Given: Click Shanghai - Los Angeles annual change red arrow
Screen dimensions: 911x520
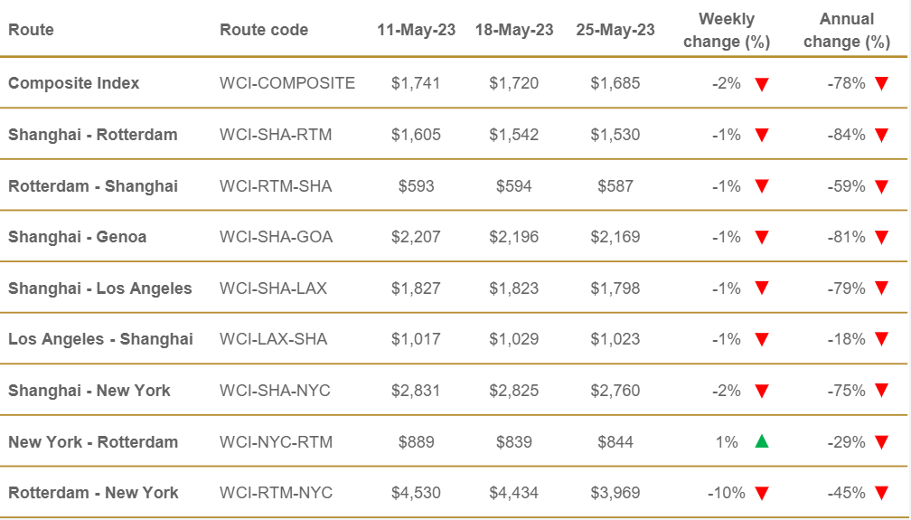Looking at the screenshot, I should (x=882, y=289).
